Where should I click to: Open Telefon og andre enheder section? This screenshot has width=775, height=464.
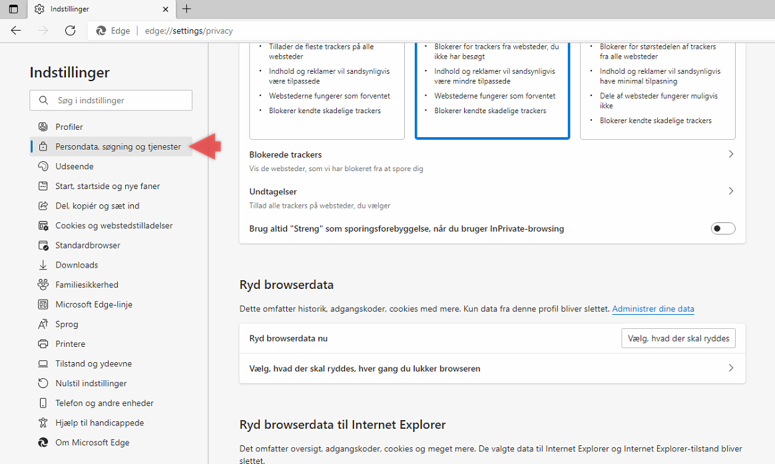tap(111, 403)
